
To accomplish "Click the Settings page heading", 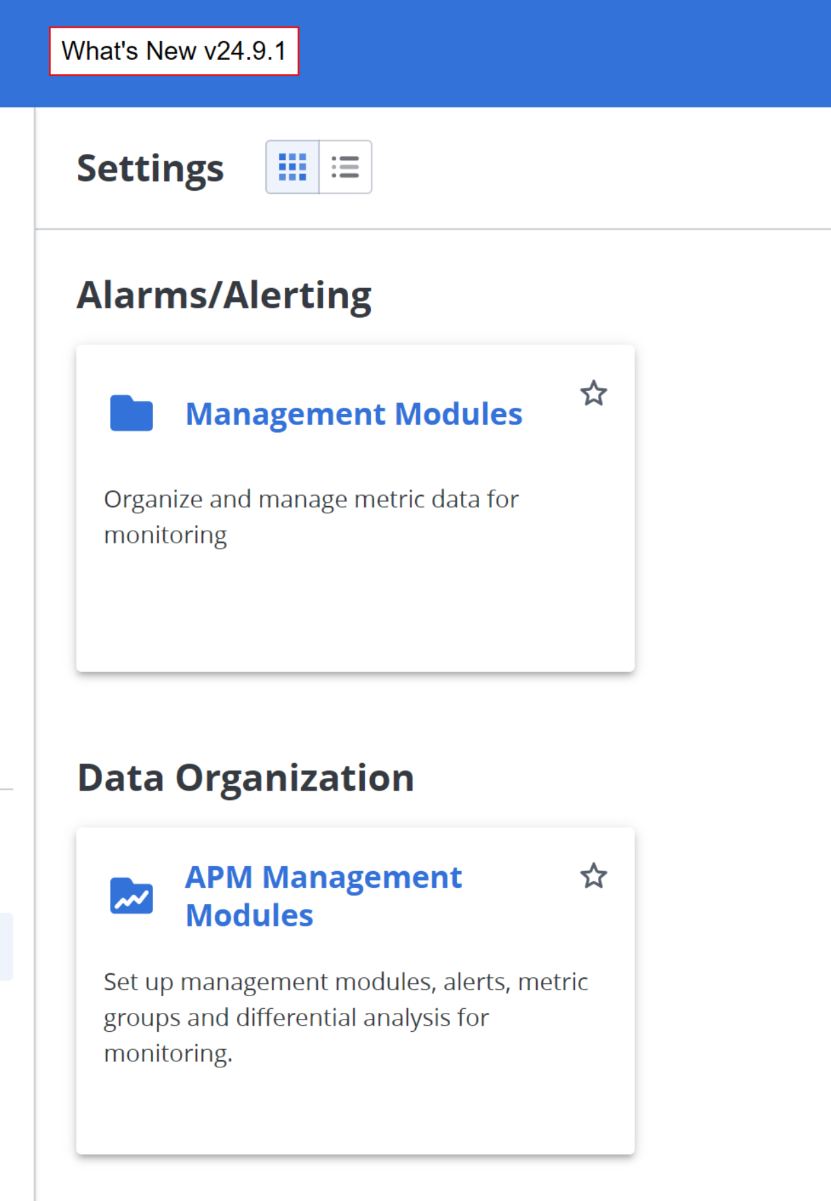I will click(x=150, y=168).
